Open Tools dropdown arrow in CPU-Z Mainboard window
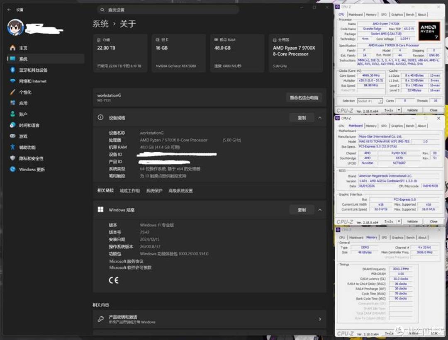The height and width of the screenshot is (340, 448). tap(399, 221)
